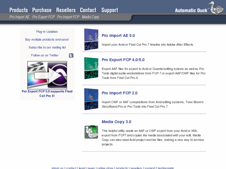Click the footer contact link
Image resolution: width=226 pixels, height=169 pixels.
(71, 168)
